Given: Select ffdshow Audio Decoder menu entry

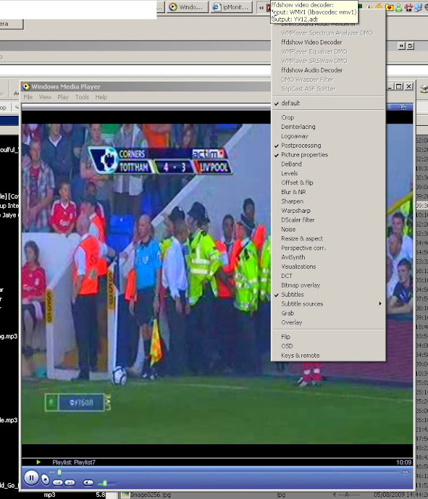Looking at the screenshot, I should click(x=328, y=70).
